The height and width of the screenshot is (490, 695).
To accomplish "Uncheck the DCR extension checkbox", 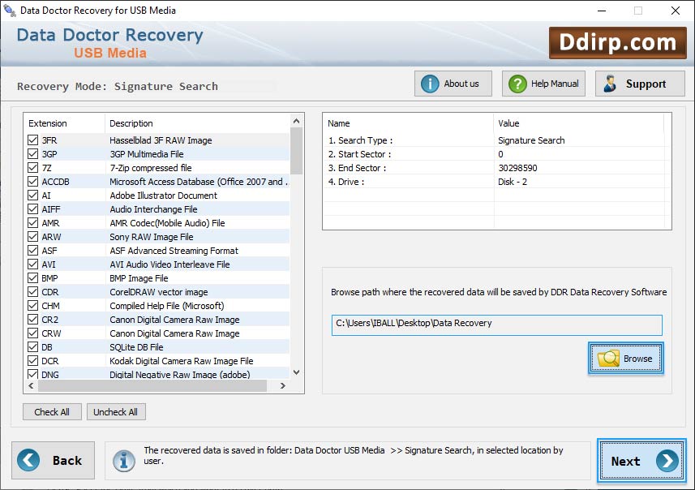I will tap(32, 360).
